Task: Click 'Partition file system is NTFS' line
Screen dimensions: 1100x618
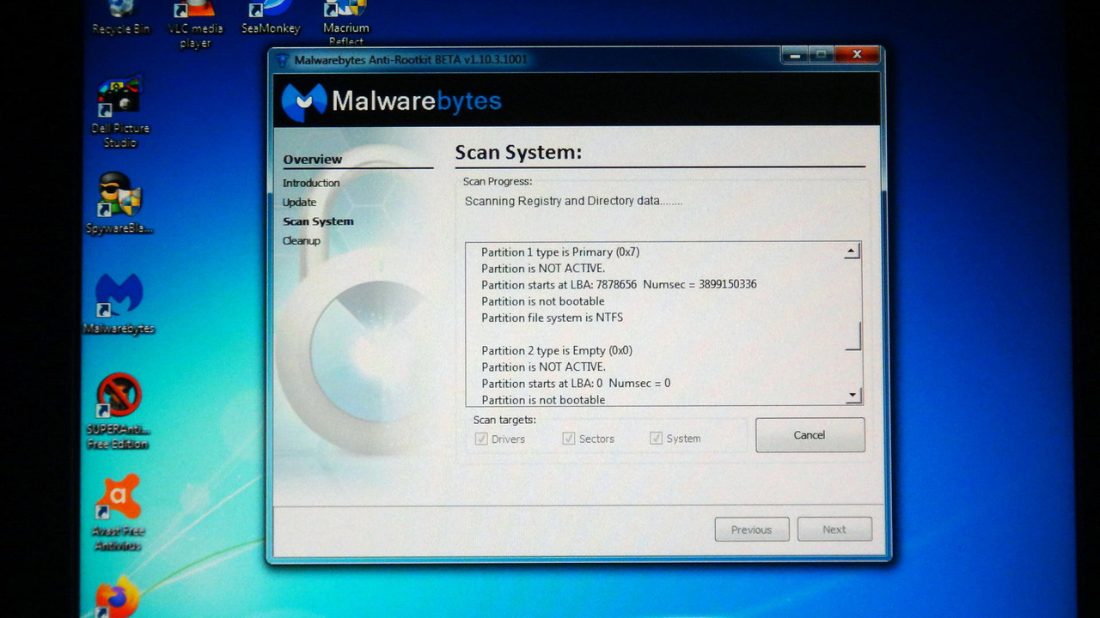Action: (x=552, y=318)
